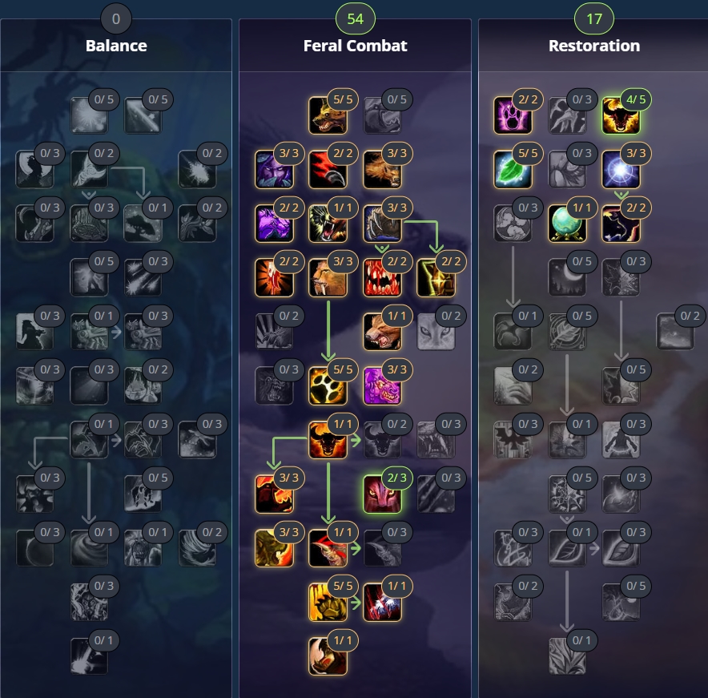Click the Starfall talent at Balance tree bottom
Screen dimensions: 708x698
(89, 656)
